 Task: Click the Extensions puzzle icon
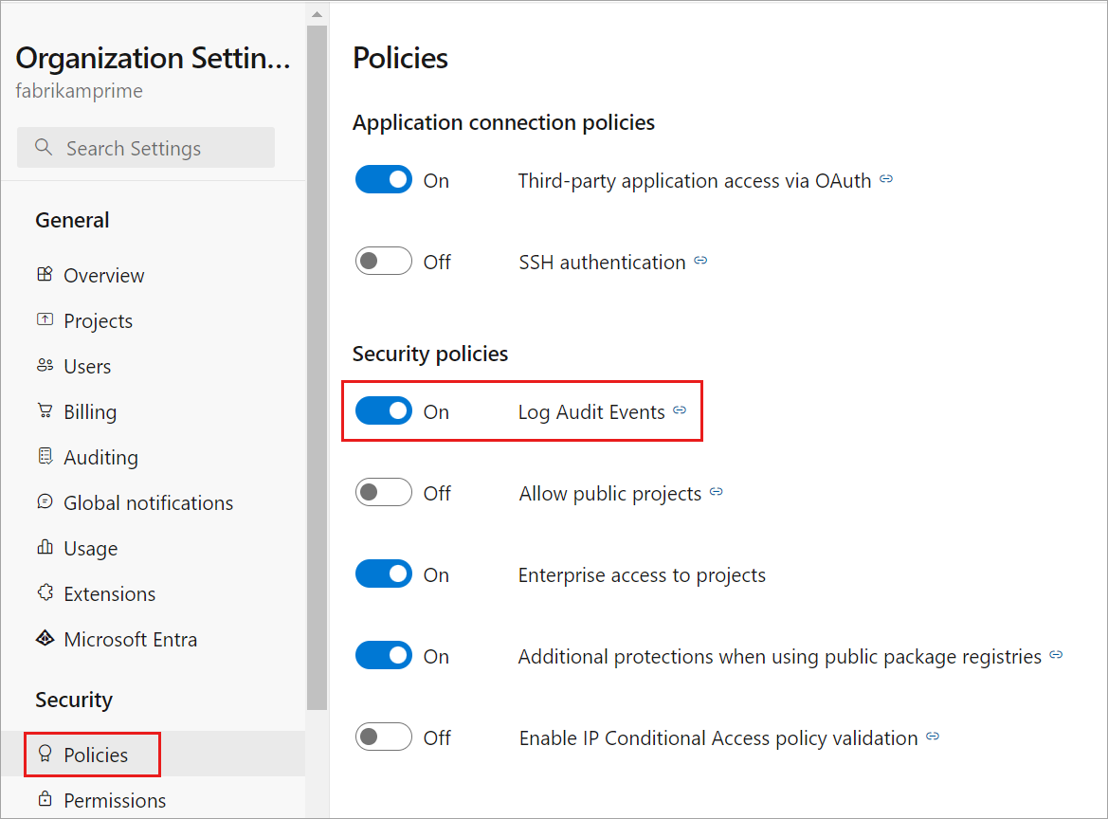44,593
